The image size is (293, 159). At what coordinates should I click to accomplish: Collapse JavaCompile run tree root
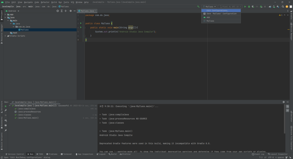click(10, 105)
